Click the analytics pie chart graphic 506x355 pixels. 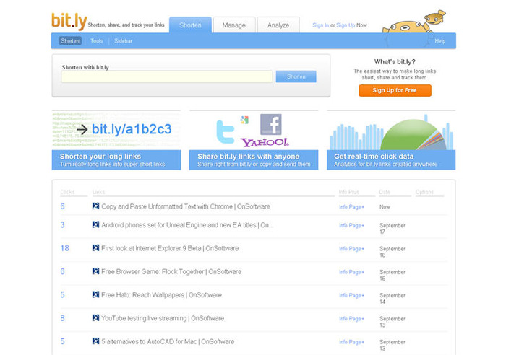tap(413, 135)
